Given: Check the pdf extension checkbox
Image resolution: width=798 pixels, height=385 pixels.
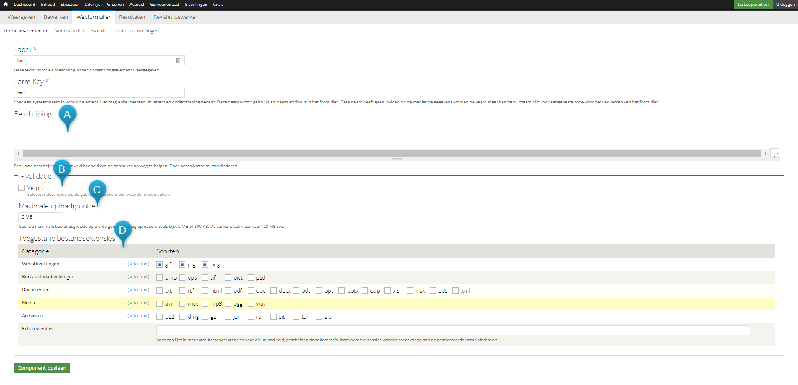Looking at the screenshot, I should coord(228,291).
